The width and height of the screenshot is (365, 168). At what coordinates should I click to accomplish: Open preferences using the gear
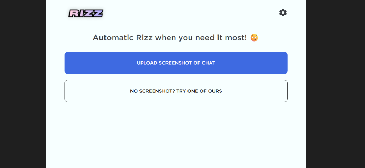(283, 13)
